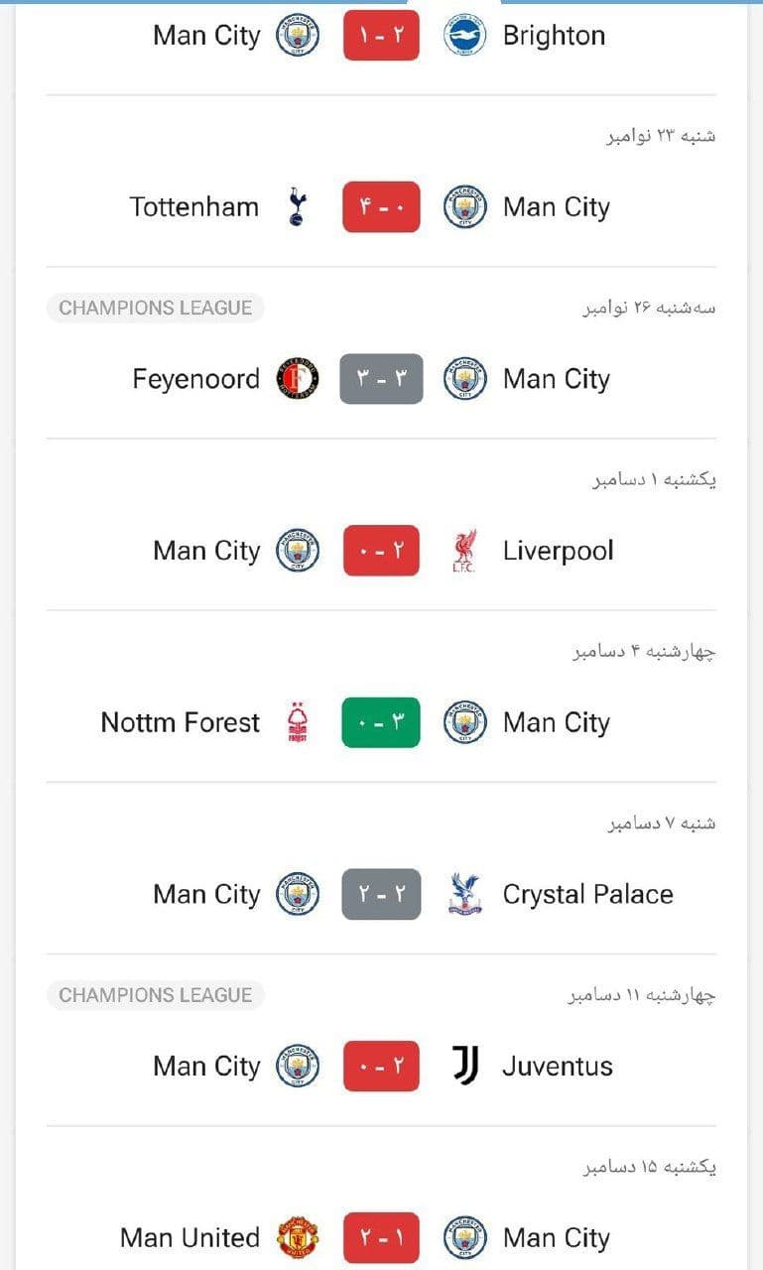The height and width of the screenshot is (1270, 763).
Task: Select Champions League tag above Juventus match
Action: (155, 995)
